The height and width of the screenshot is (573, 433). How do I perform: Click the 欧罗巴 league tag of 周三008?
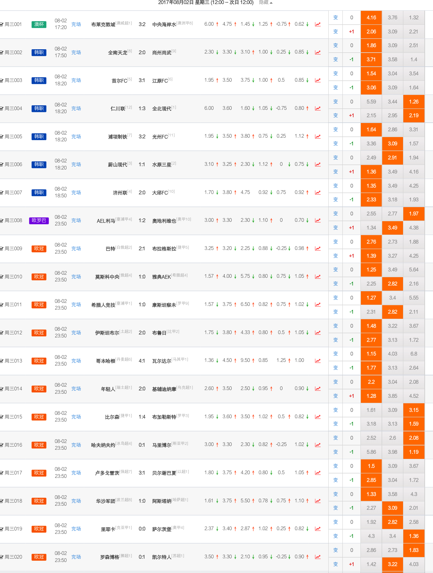(x=39, y=220)
